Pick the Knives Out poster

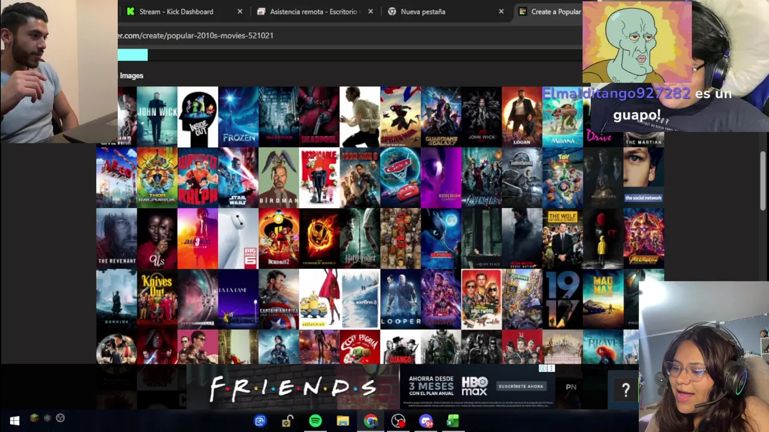click(x=157, y=299)
